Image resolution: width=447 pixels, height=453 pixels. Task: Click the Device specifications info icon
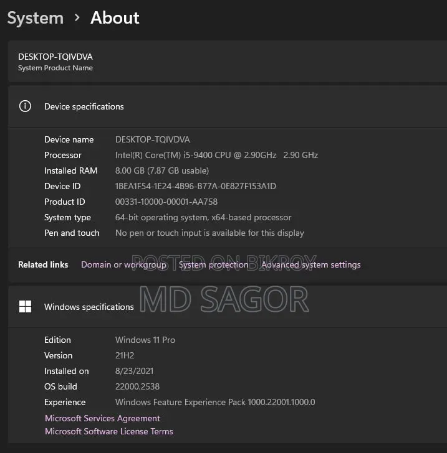[25, 106]
